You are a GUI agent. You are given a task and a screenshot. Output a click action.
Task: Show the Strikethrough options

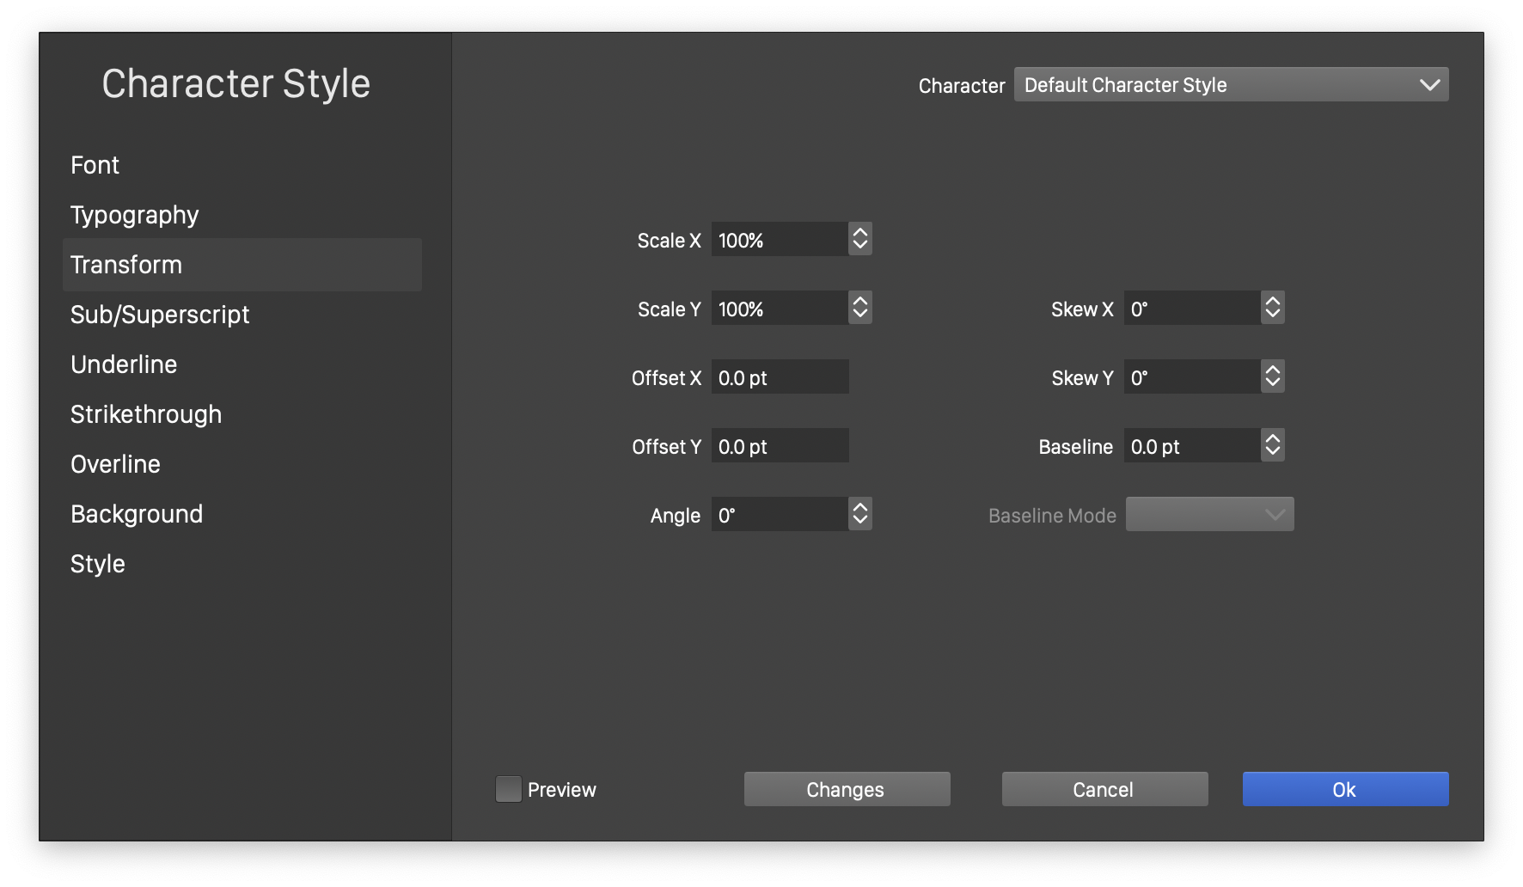[x=146, y=414]
